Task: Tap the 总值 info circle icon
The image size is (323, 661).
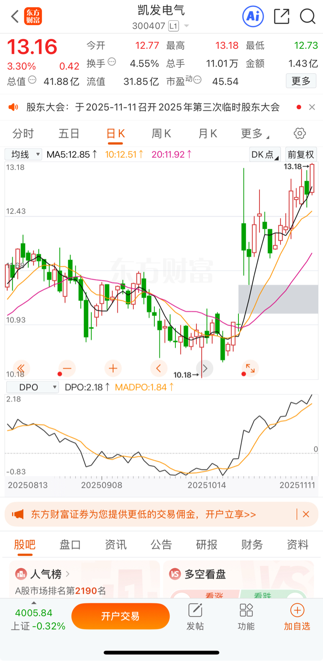Action: pyautogui.click(x=32, y=80)
